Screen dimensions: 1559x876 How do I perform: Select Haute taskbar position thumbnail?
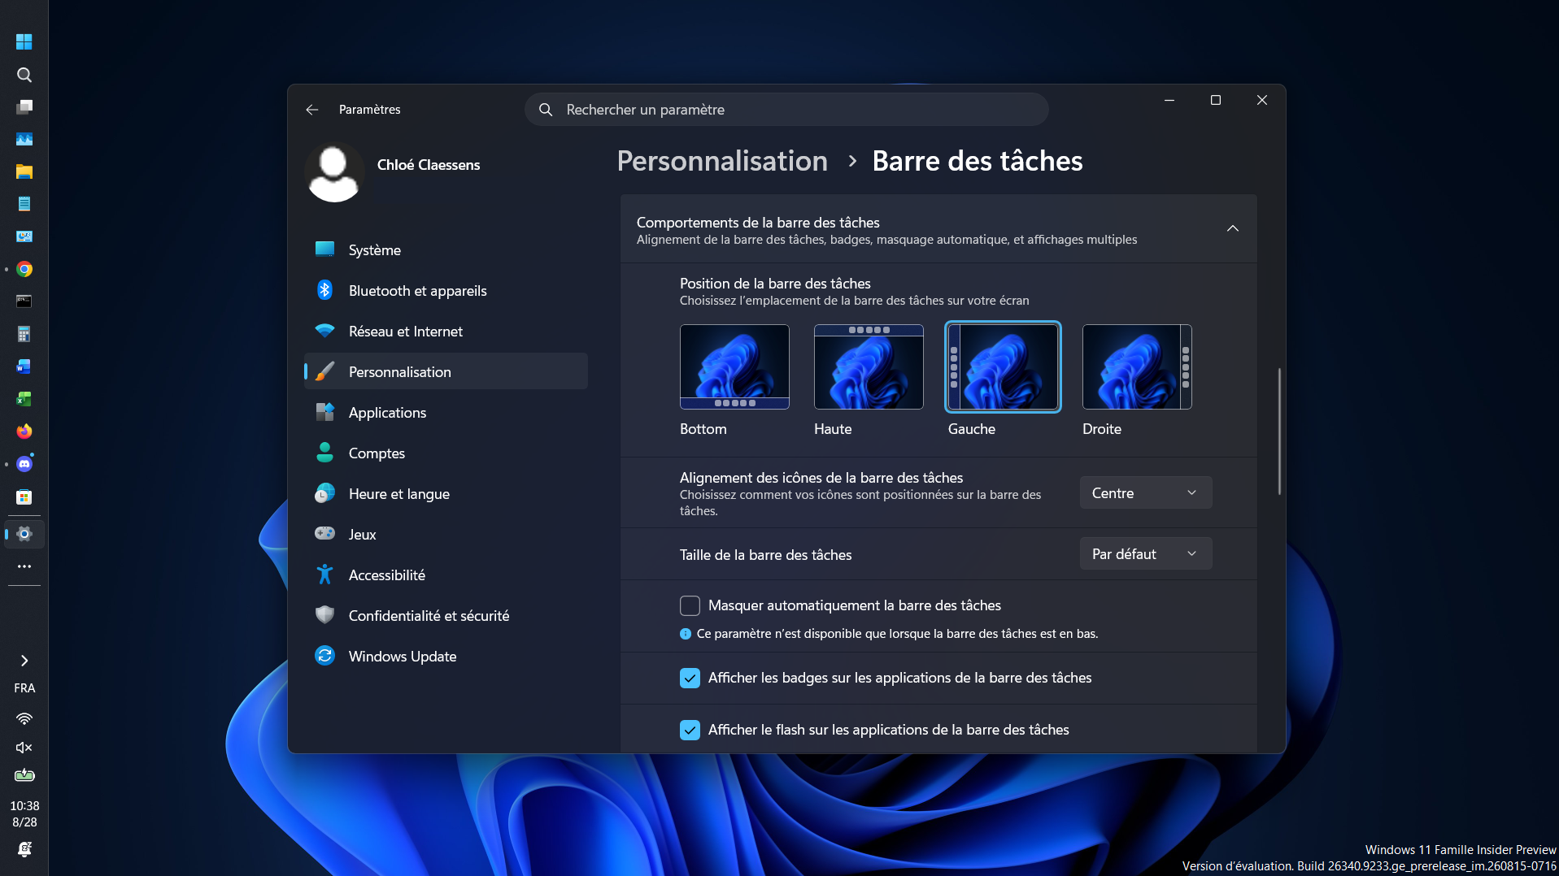(869, 366)
